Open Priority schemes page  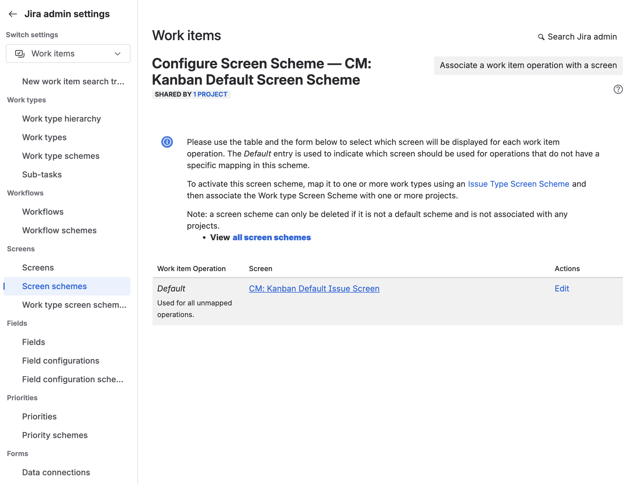tap(55, 435)
